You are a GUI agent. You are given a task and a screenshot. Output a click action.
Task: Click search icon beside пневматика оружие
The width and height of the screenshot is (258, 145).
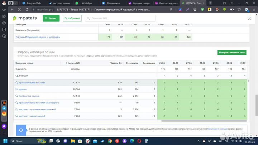[16, 96]
